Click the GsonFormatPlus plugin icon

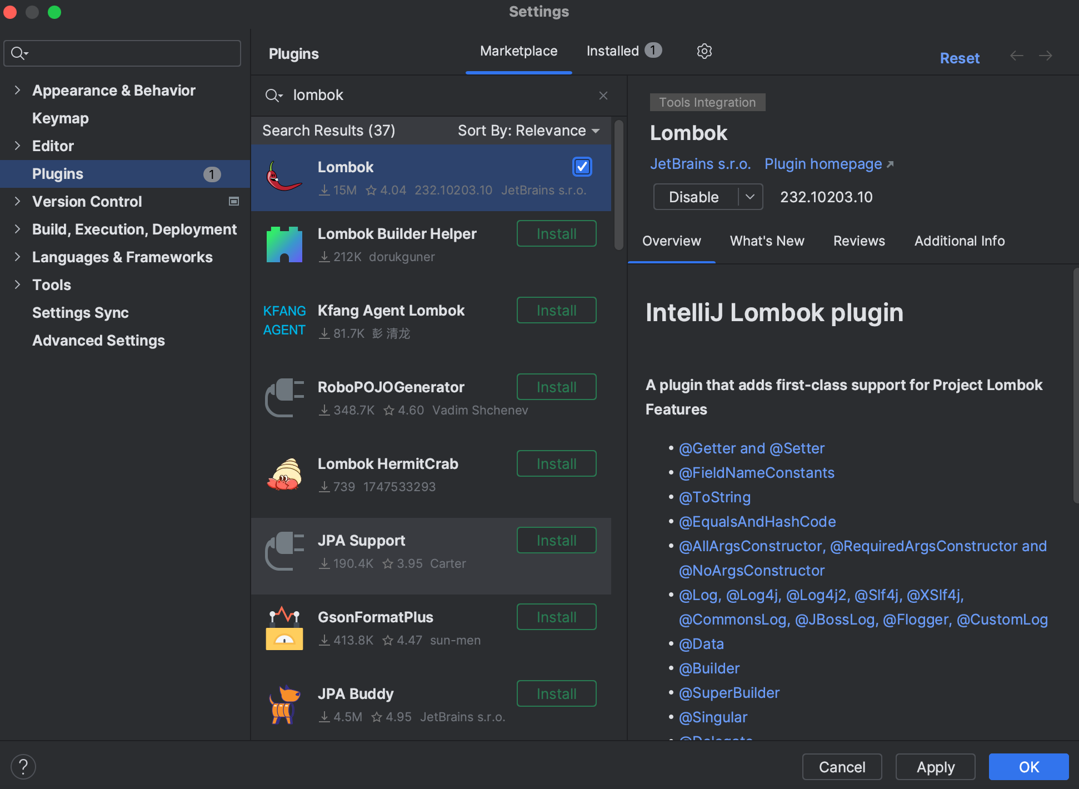(x=284, y=628)
